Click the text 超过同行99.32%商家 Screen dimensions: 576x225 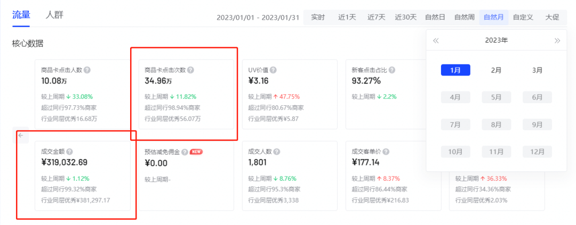(69, 189)
